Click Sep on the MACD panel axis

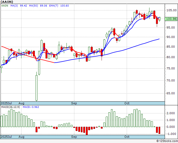click(x=74, y=137)
